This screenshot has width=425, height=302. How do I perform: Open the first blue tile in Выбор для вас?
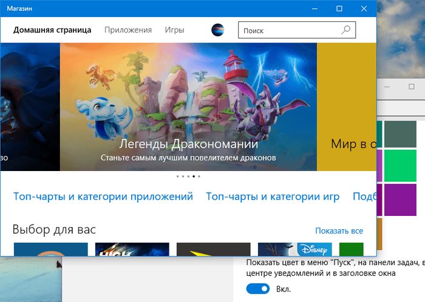[x=50, y=249]
